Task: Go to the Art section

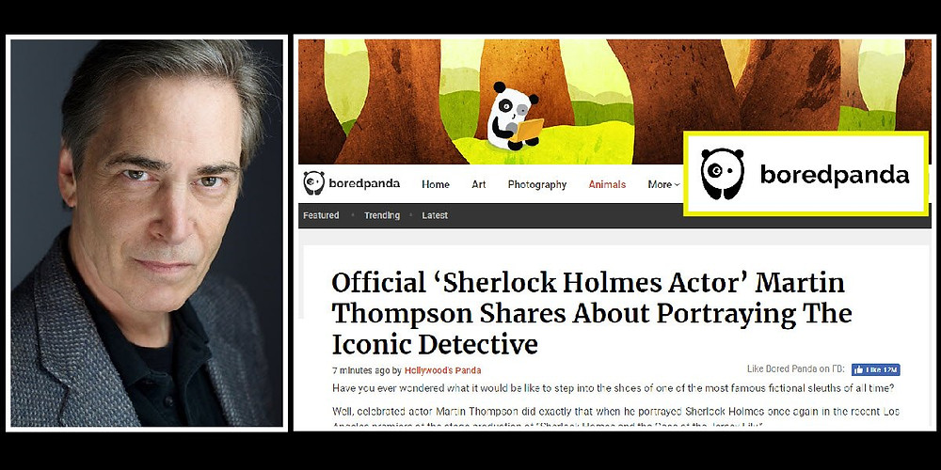Action: (478, 184)
